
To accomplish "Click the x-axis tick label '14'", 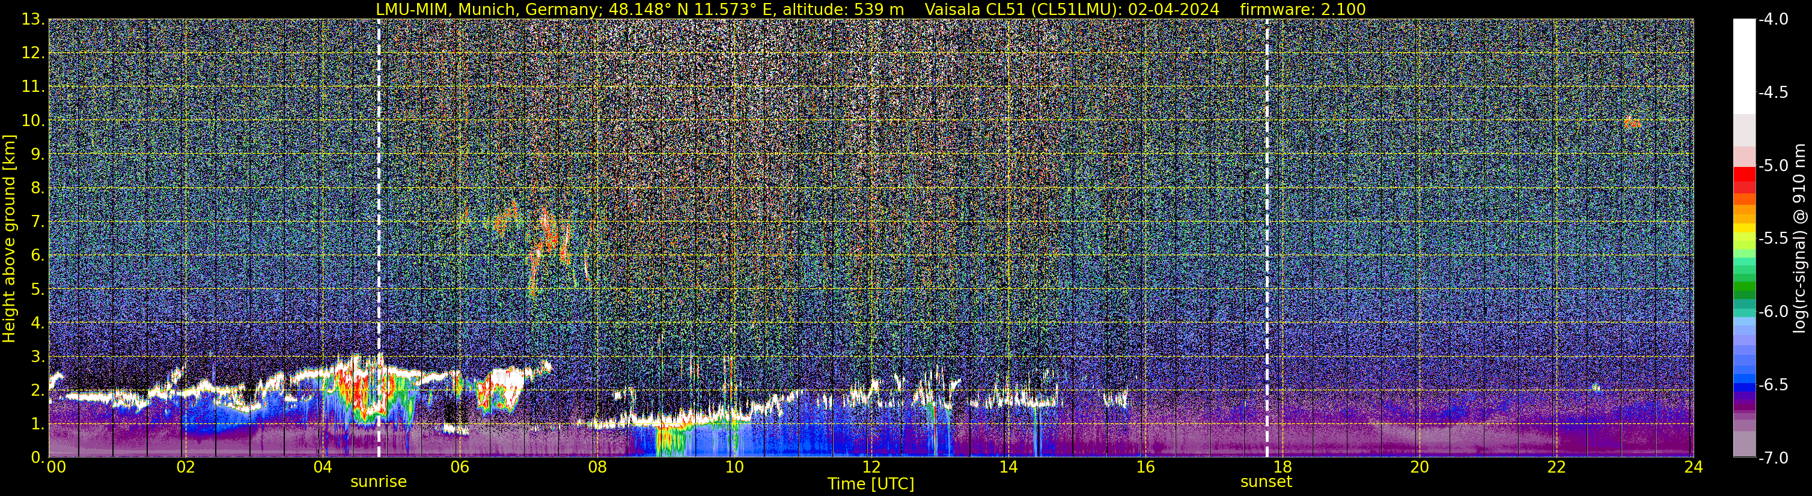I will (x=1008, y=467).
